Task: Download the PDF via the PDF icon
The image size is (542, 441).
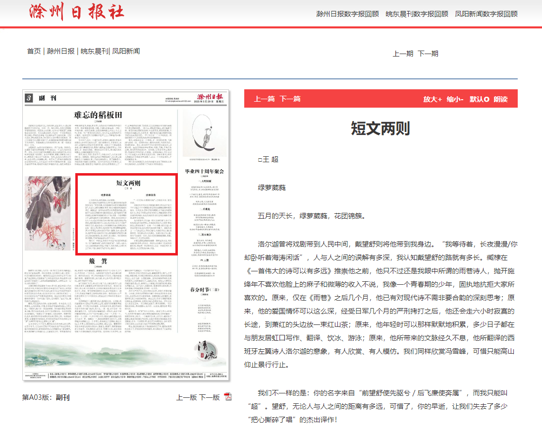Action: point(228,397)
